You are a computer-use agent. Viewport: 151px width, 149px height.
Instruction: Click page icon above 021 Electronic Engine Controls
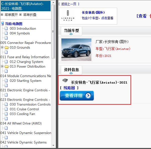(x=6, y=85)
